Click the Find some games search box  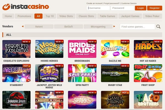click(137, 27)
